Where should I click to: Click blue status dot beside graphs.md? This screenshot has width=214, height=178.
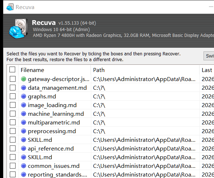pyautogui.click(x=24, y=97)
